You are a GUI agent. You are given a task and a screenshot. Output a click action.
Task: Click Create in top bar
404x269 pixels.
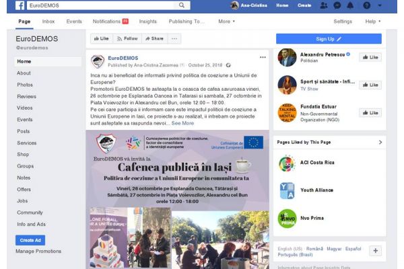tap(304, 5)
